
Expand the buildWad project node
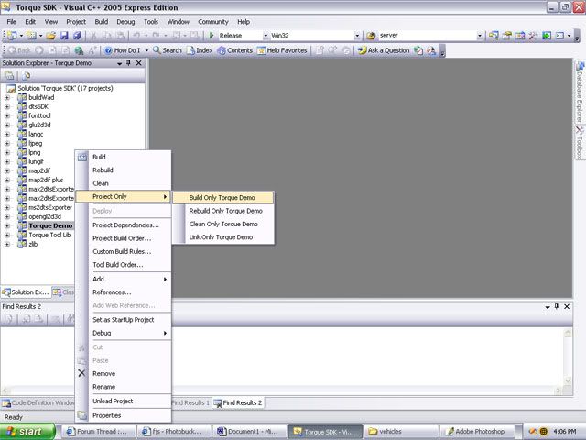point(7,97)
